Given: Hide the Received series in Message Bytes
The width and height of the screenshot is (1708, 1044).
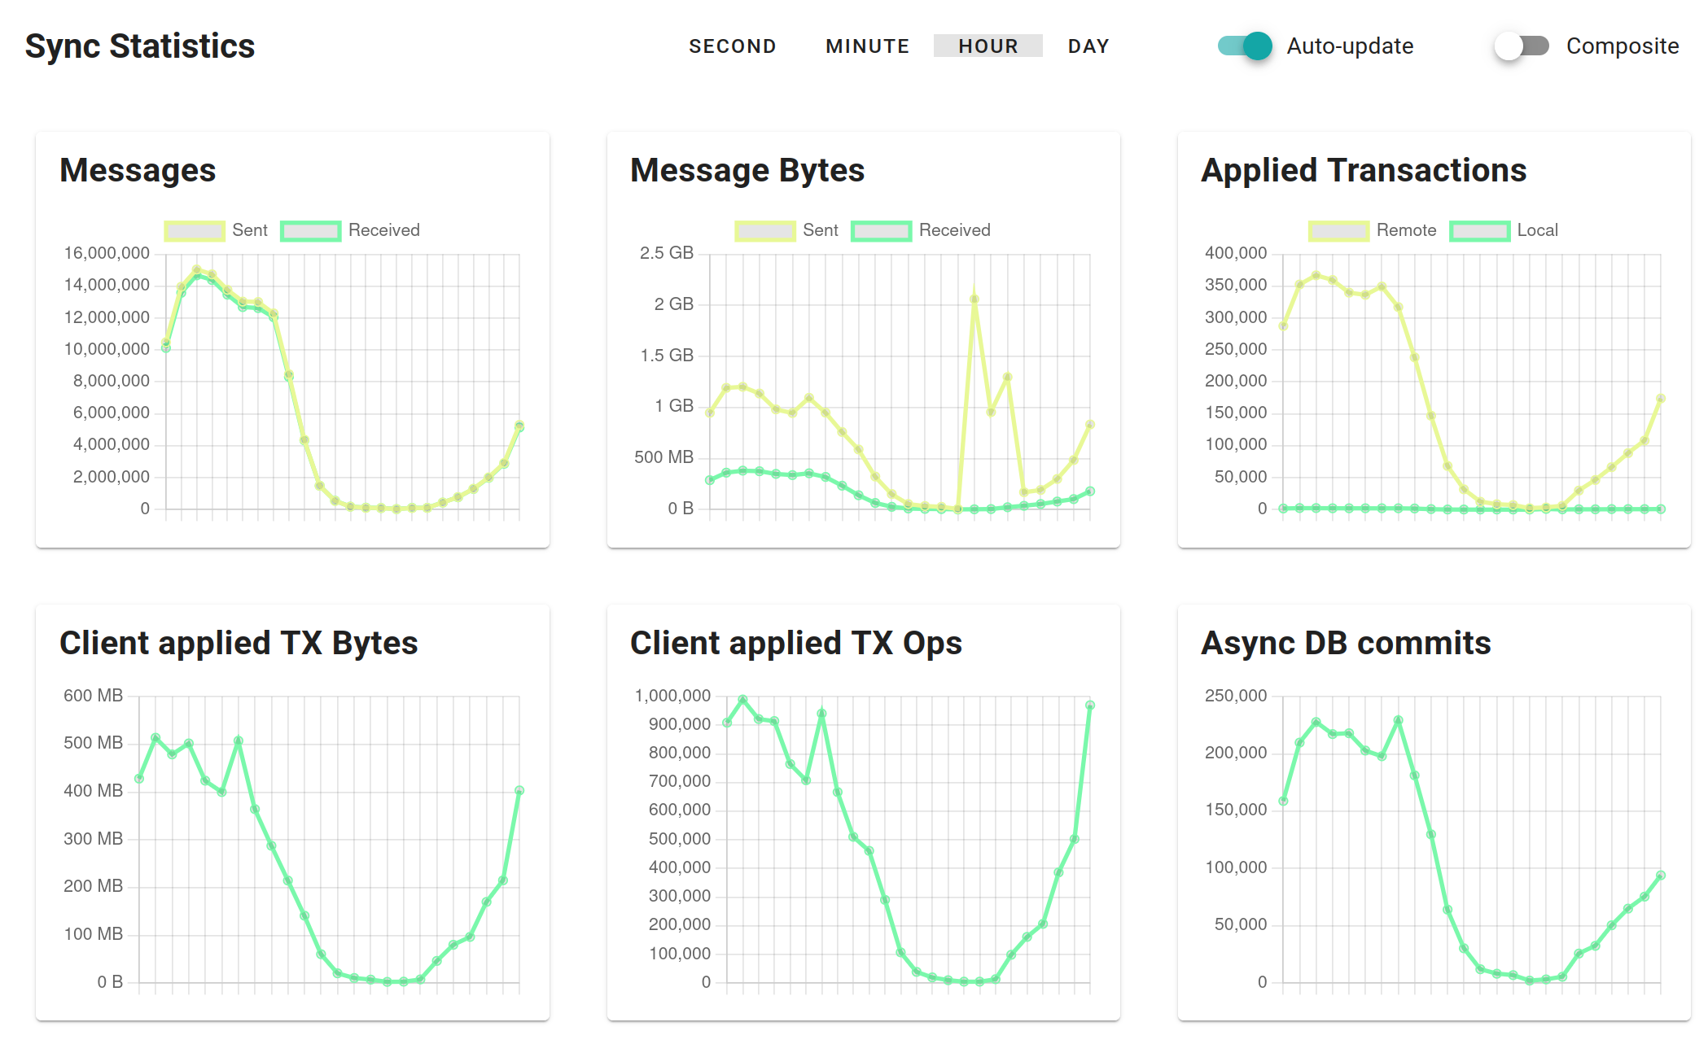Looking at the screenshot, I should point(921,230).
